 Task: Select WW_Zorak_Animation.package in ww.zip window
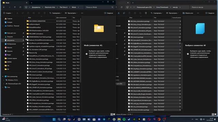coord(154,110)
